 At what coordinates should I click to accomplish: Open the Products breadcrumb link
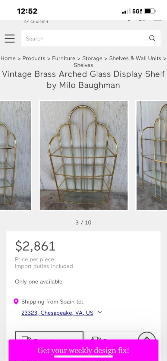34,58
